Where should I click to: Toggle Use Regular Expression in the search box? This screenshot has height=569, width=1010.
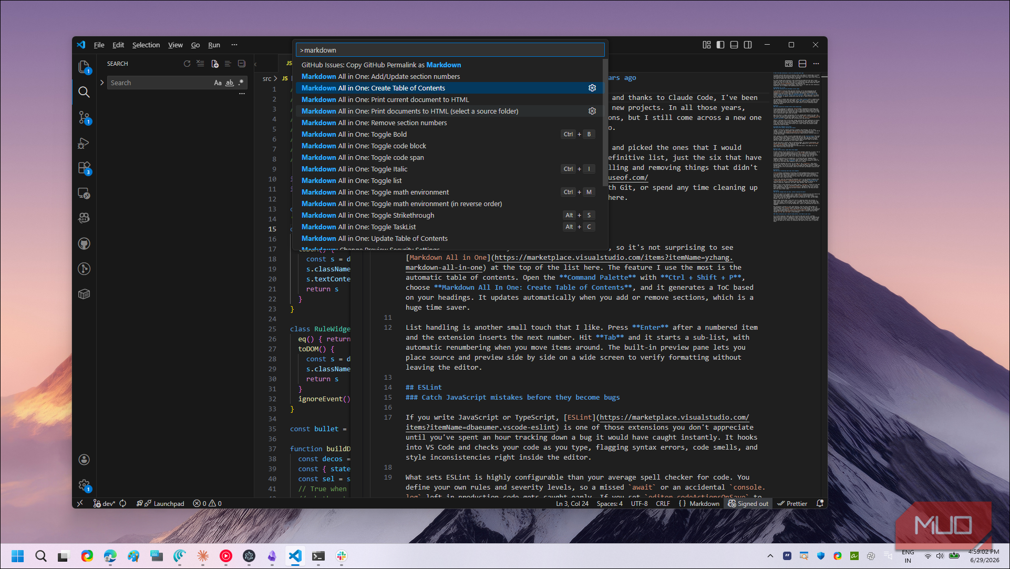tap(241, 83)
